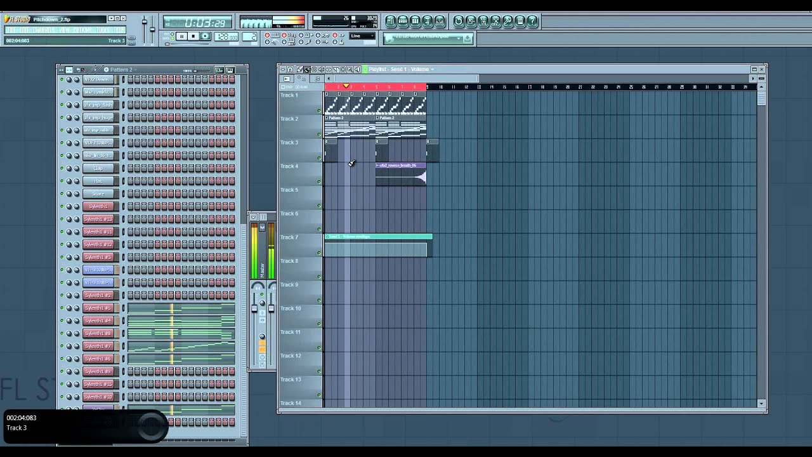Switch to the second Playlist view tab

[301, 79]
